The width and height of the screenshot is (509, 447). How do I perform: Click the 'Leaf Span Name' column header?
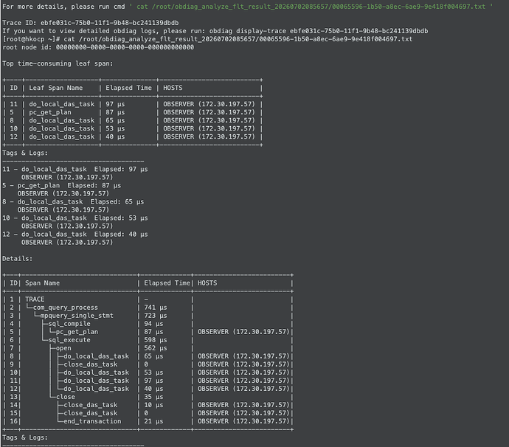[x=56, y=88]
